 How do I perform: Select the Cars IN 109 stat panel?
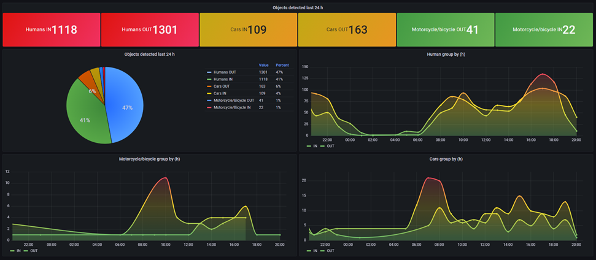coord(248,29)
